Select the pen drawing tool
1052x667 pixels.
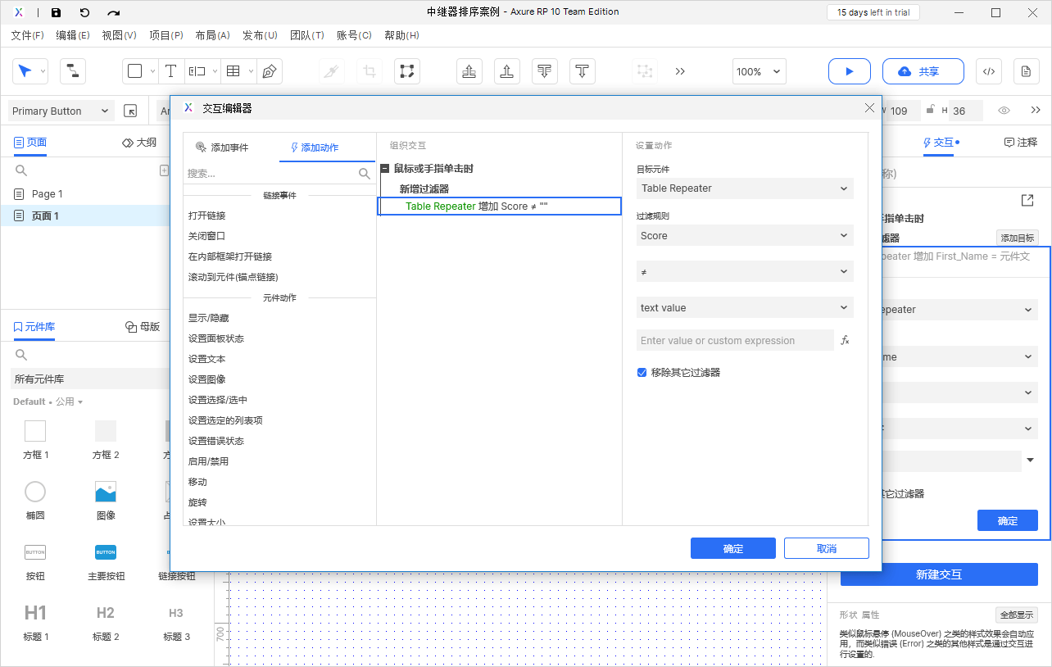(269, 71)
